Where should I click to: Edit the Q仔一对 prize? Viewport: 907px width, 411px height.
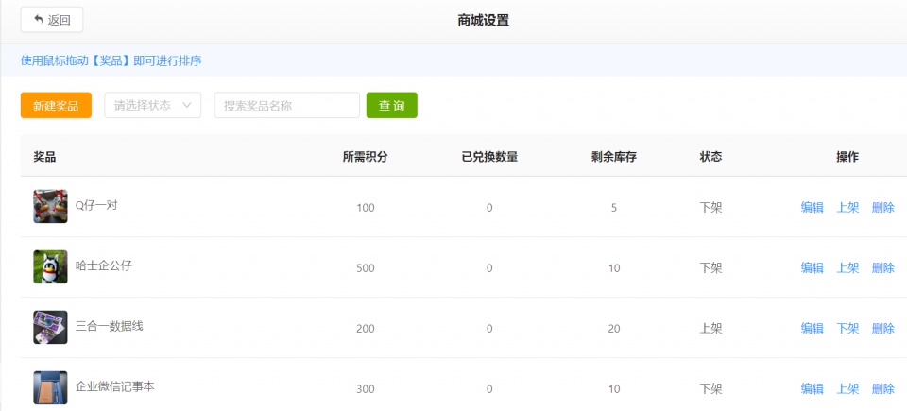coord(813,207)
